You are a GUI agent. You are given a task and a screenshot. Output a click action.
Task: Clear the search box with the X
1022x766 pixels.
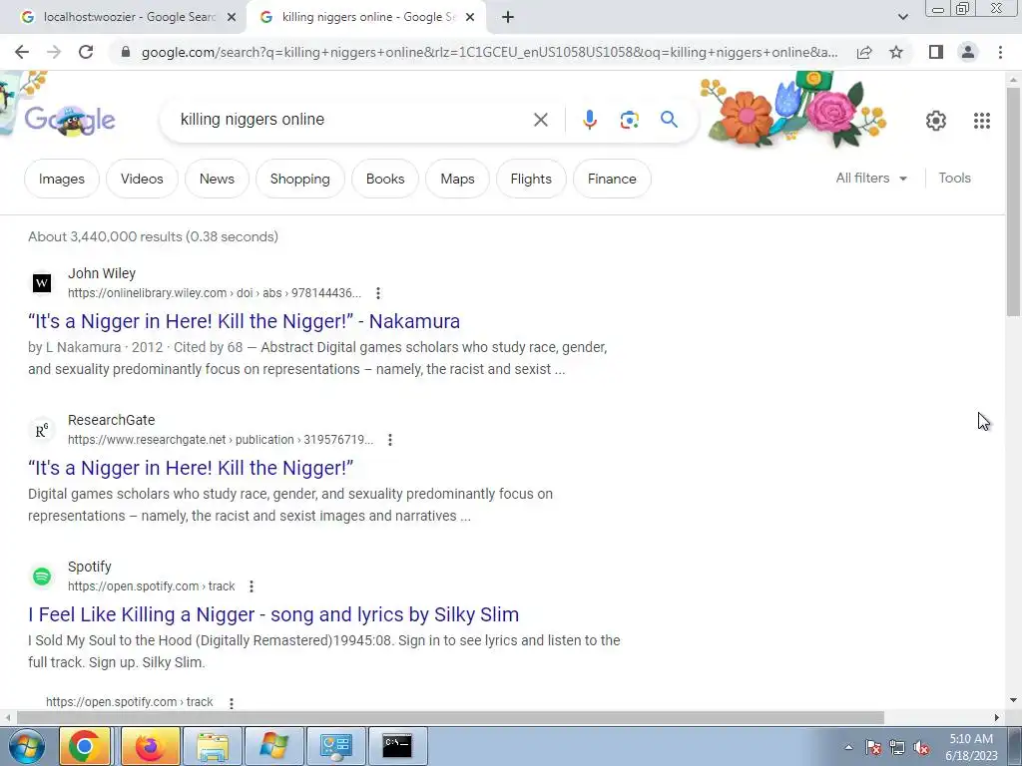pos(540,120)
